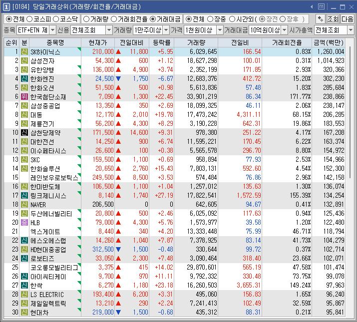Viewport: 357px width, 322px height.
Task: Select the 시간외 session radio button
Action: click(x=232, y=19)
